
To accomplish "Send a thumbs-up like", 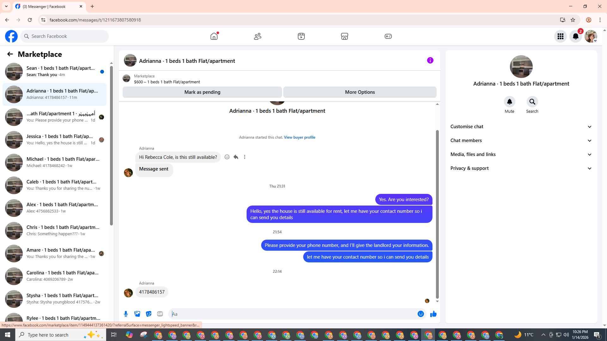I will coord(433,314).
